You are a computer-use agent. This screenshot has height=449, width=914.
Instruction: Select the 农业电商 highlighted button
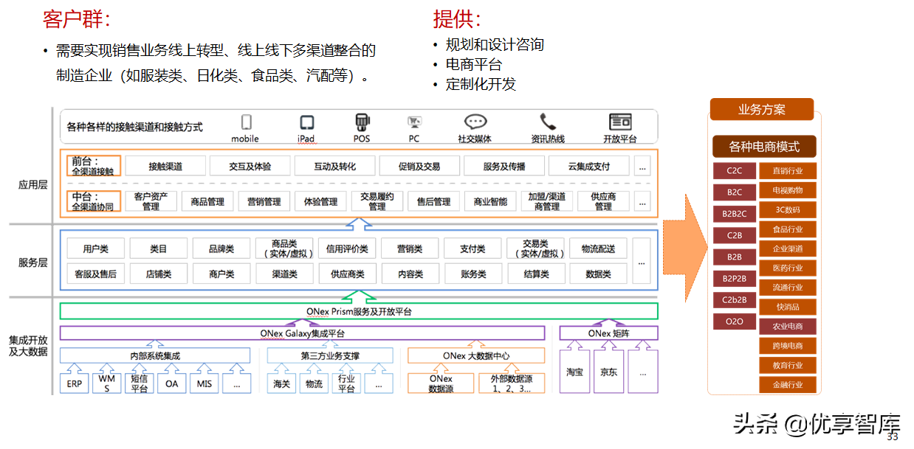[x=788, y=326]
